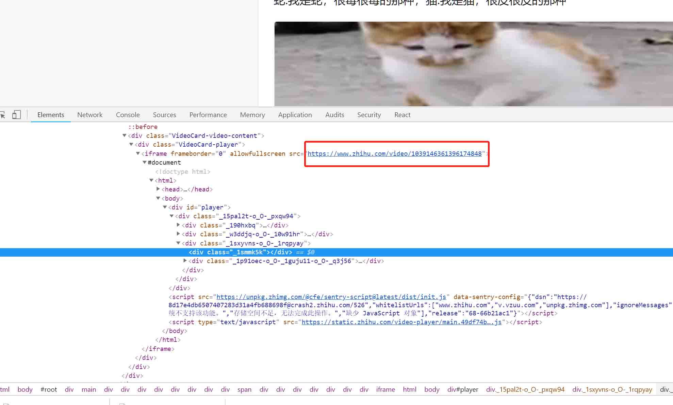This screenshot has height=405, width=673.
Task: Click the Zhihu video iframe src link
Action: (x=395, y=153)
